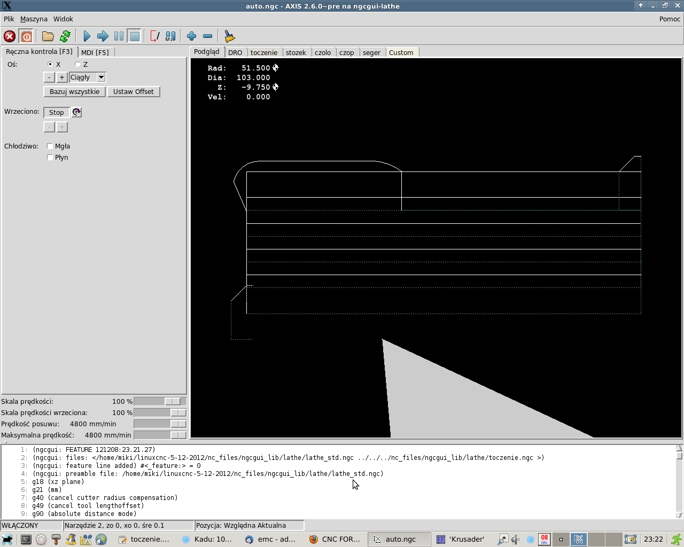Step to the next line with arrow icon
Image resolution: width=684 pixels, height=547 pixels.
point(103,36)
